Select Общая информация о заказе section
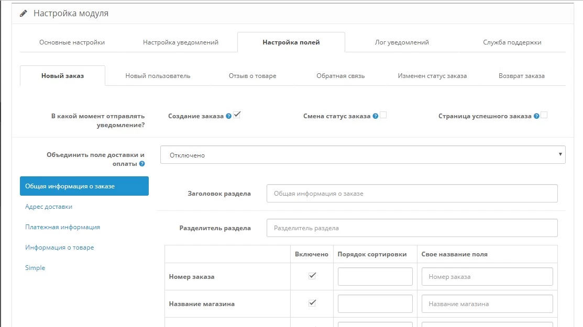 84,186
